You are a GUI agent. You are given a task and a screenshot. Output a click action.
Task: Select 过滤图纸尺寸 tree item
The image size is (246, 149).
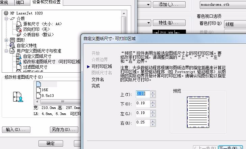(35, 67)
